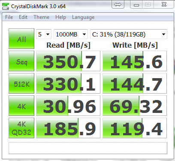Click the empty comment field at bottom
Image resolution: width=175 pixels, height=161 pixels.
pyautogui.click(x=88, y=148)
